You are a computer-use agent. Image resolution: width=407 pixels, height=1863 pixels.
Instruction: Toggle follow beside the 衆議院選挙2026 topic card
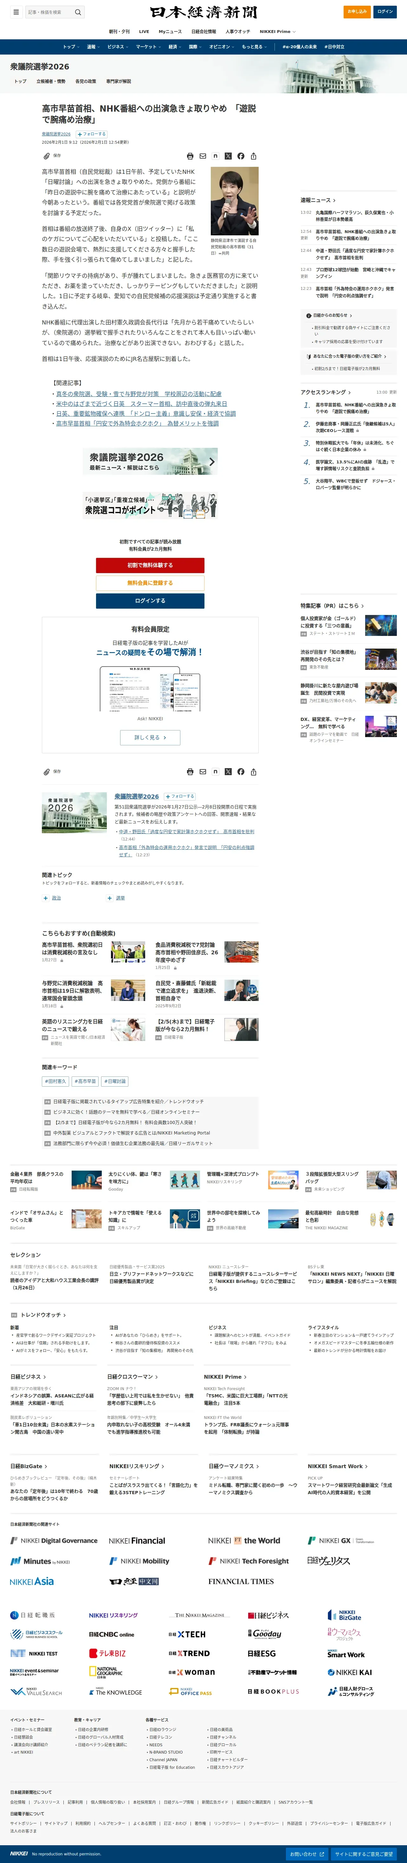180,796
